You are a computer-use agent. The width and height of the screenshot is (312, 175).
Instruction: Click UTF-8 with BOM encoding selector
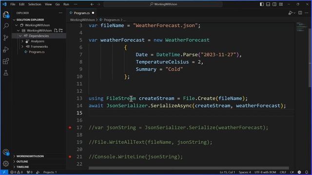(265, 172)
